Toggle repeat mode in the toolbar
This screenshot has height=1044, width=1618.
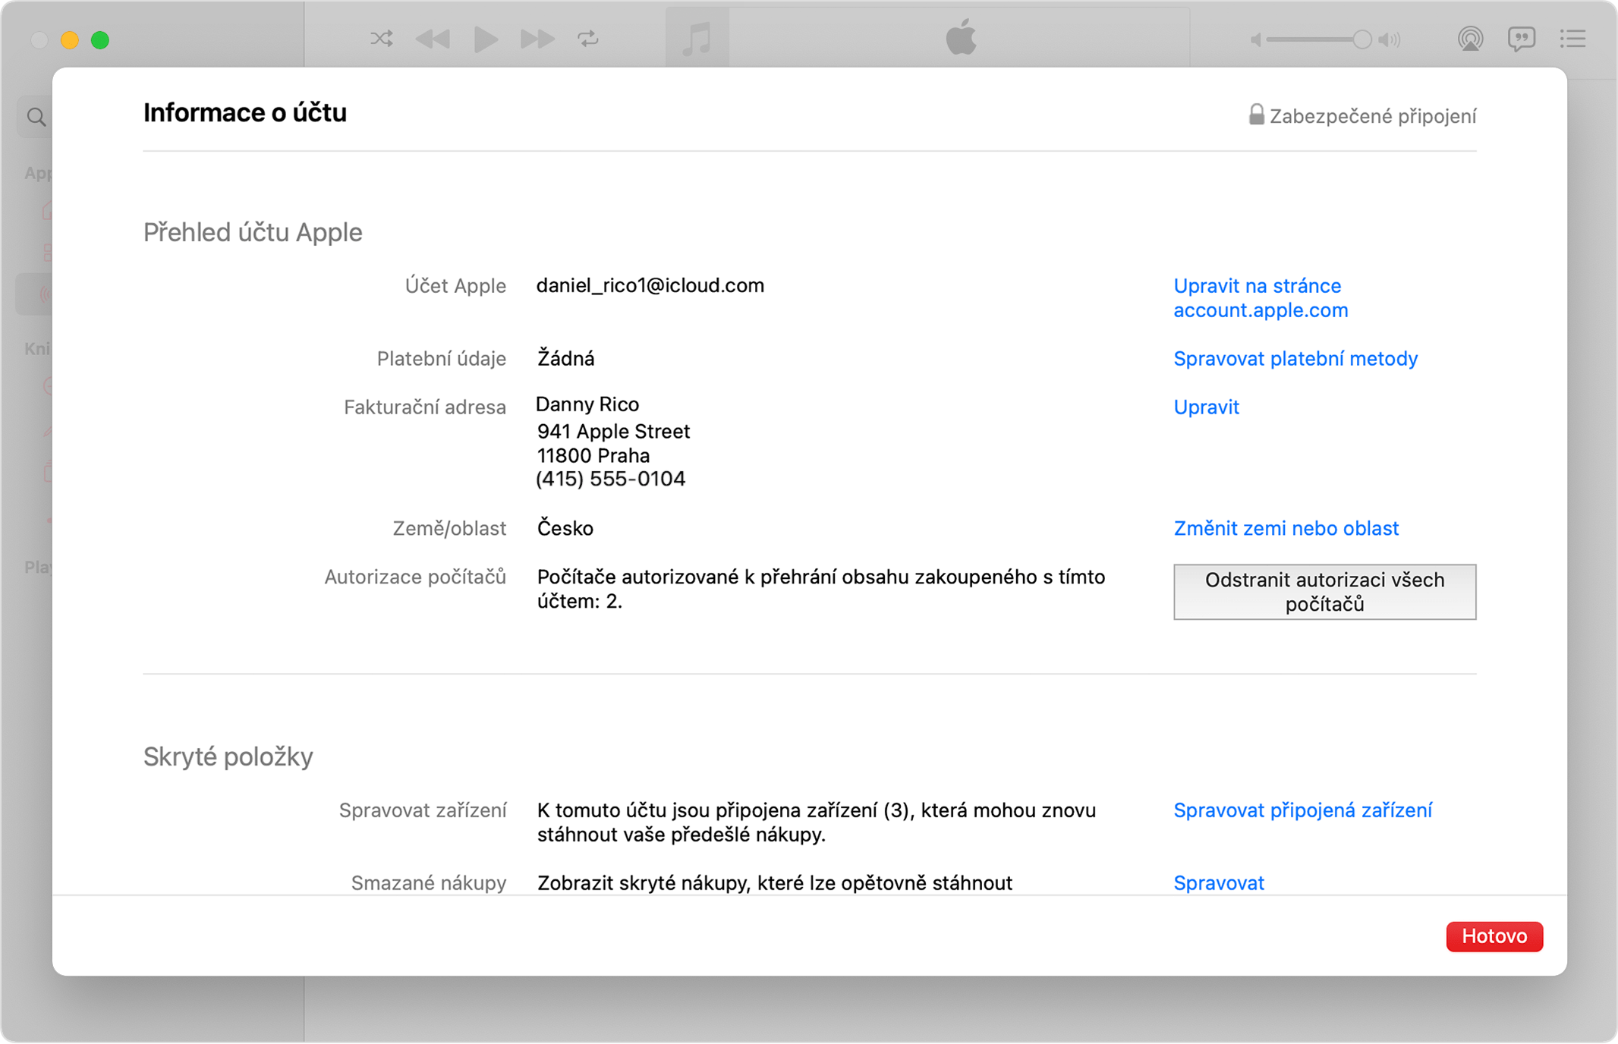tap(588, 39)
